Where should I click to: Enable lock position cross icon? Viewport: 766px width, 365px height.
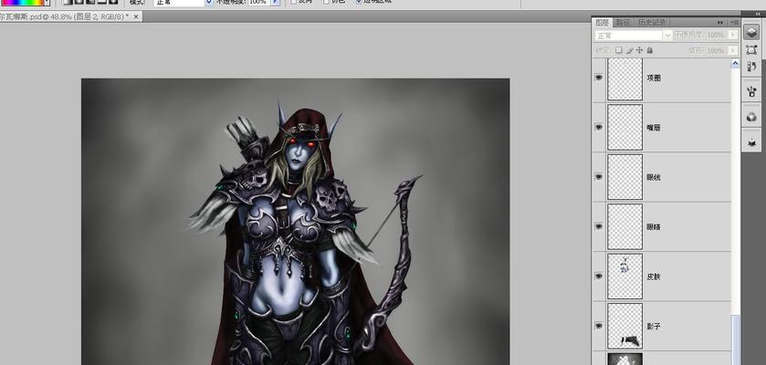639,50
